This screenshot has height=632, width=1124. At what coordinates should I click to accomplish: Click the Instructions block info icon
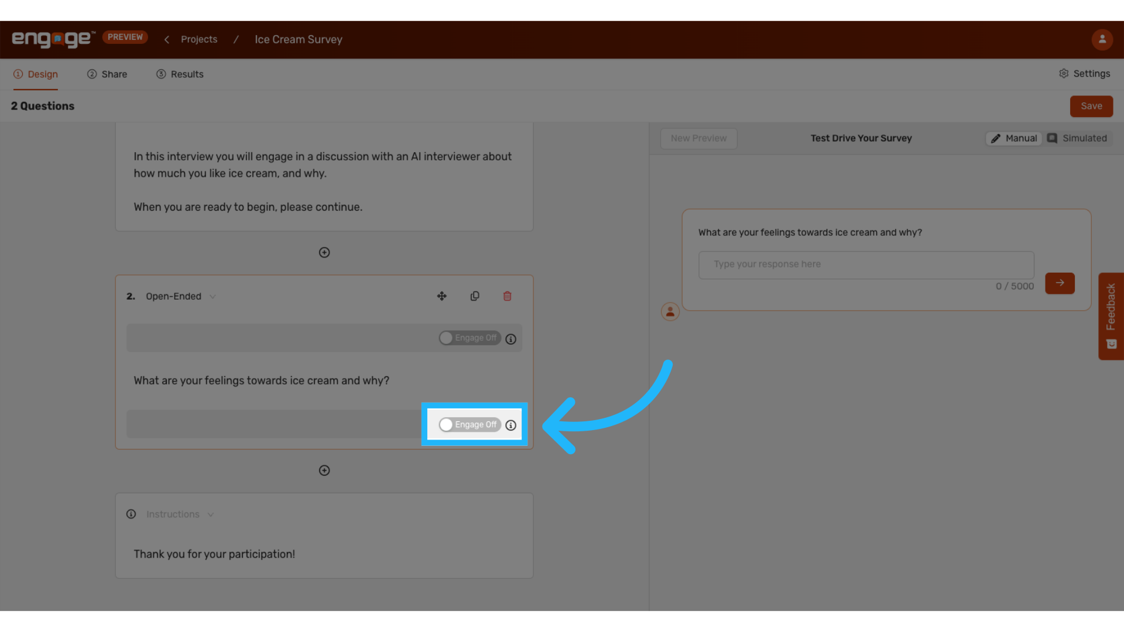point(131,514)
